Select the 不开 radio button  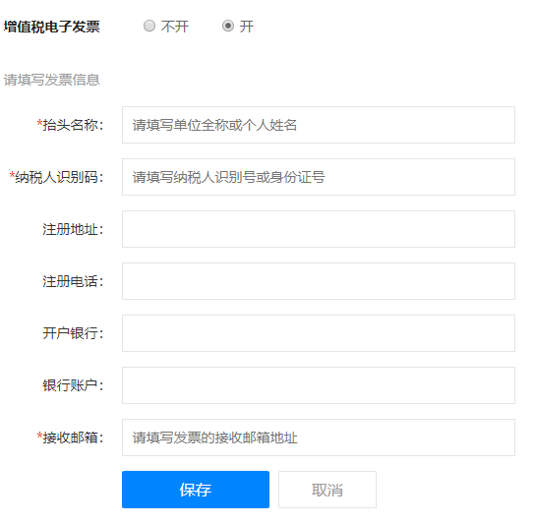[149, 26]
